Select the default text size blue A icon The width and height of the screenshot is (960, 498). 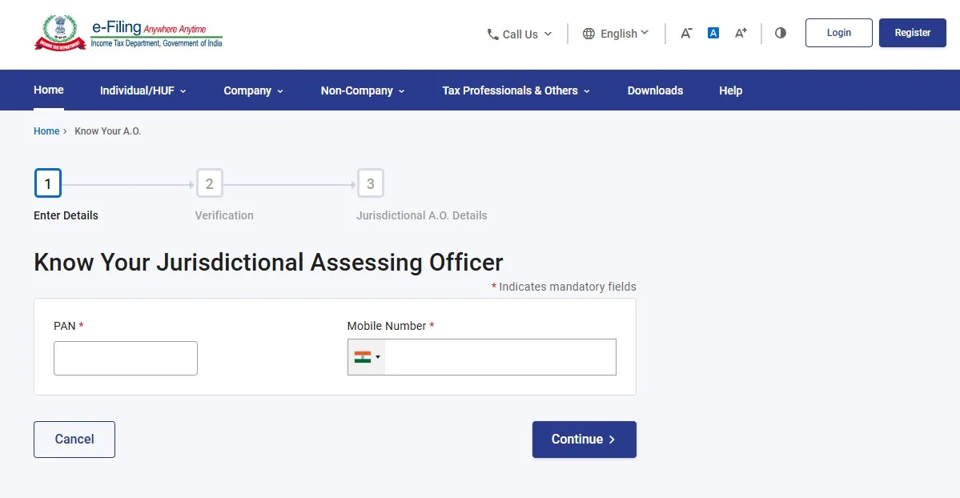tap(713, 32)
